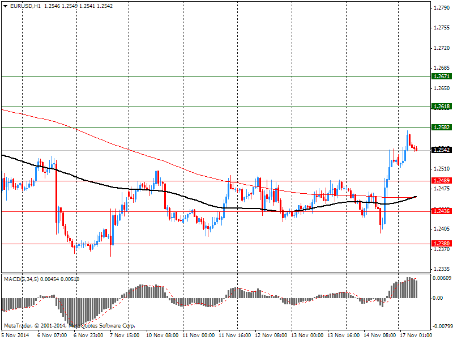Click the 11 Nov 00:00 time label
453x340 pixels.
199,335
